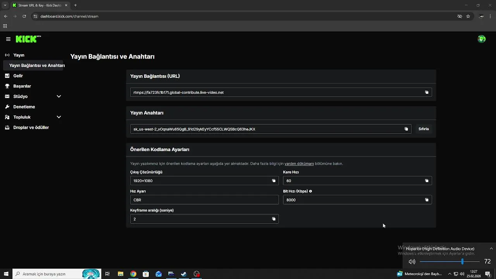Show info about Bit Hızı (Kbps)
The height and width of the screenshot is (279, 496).
[310, 191]
